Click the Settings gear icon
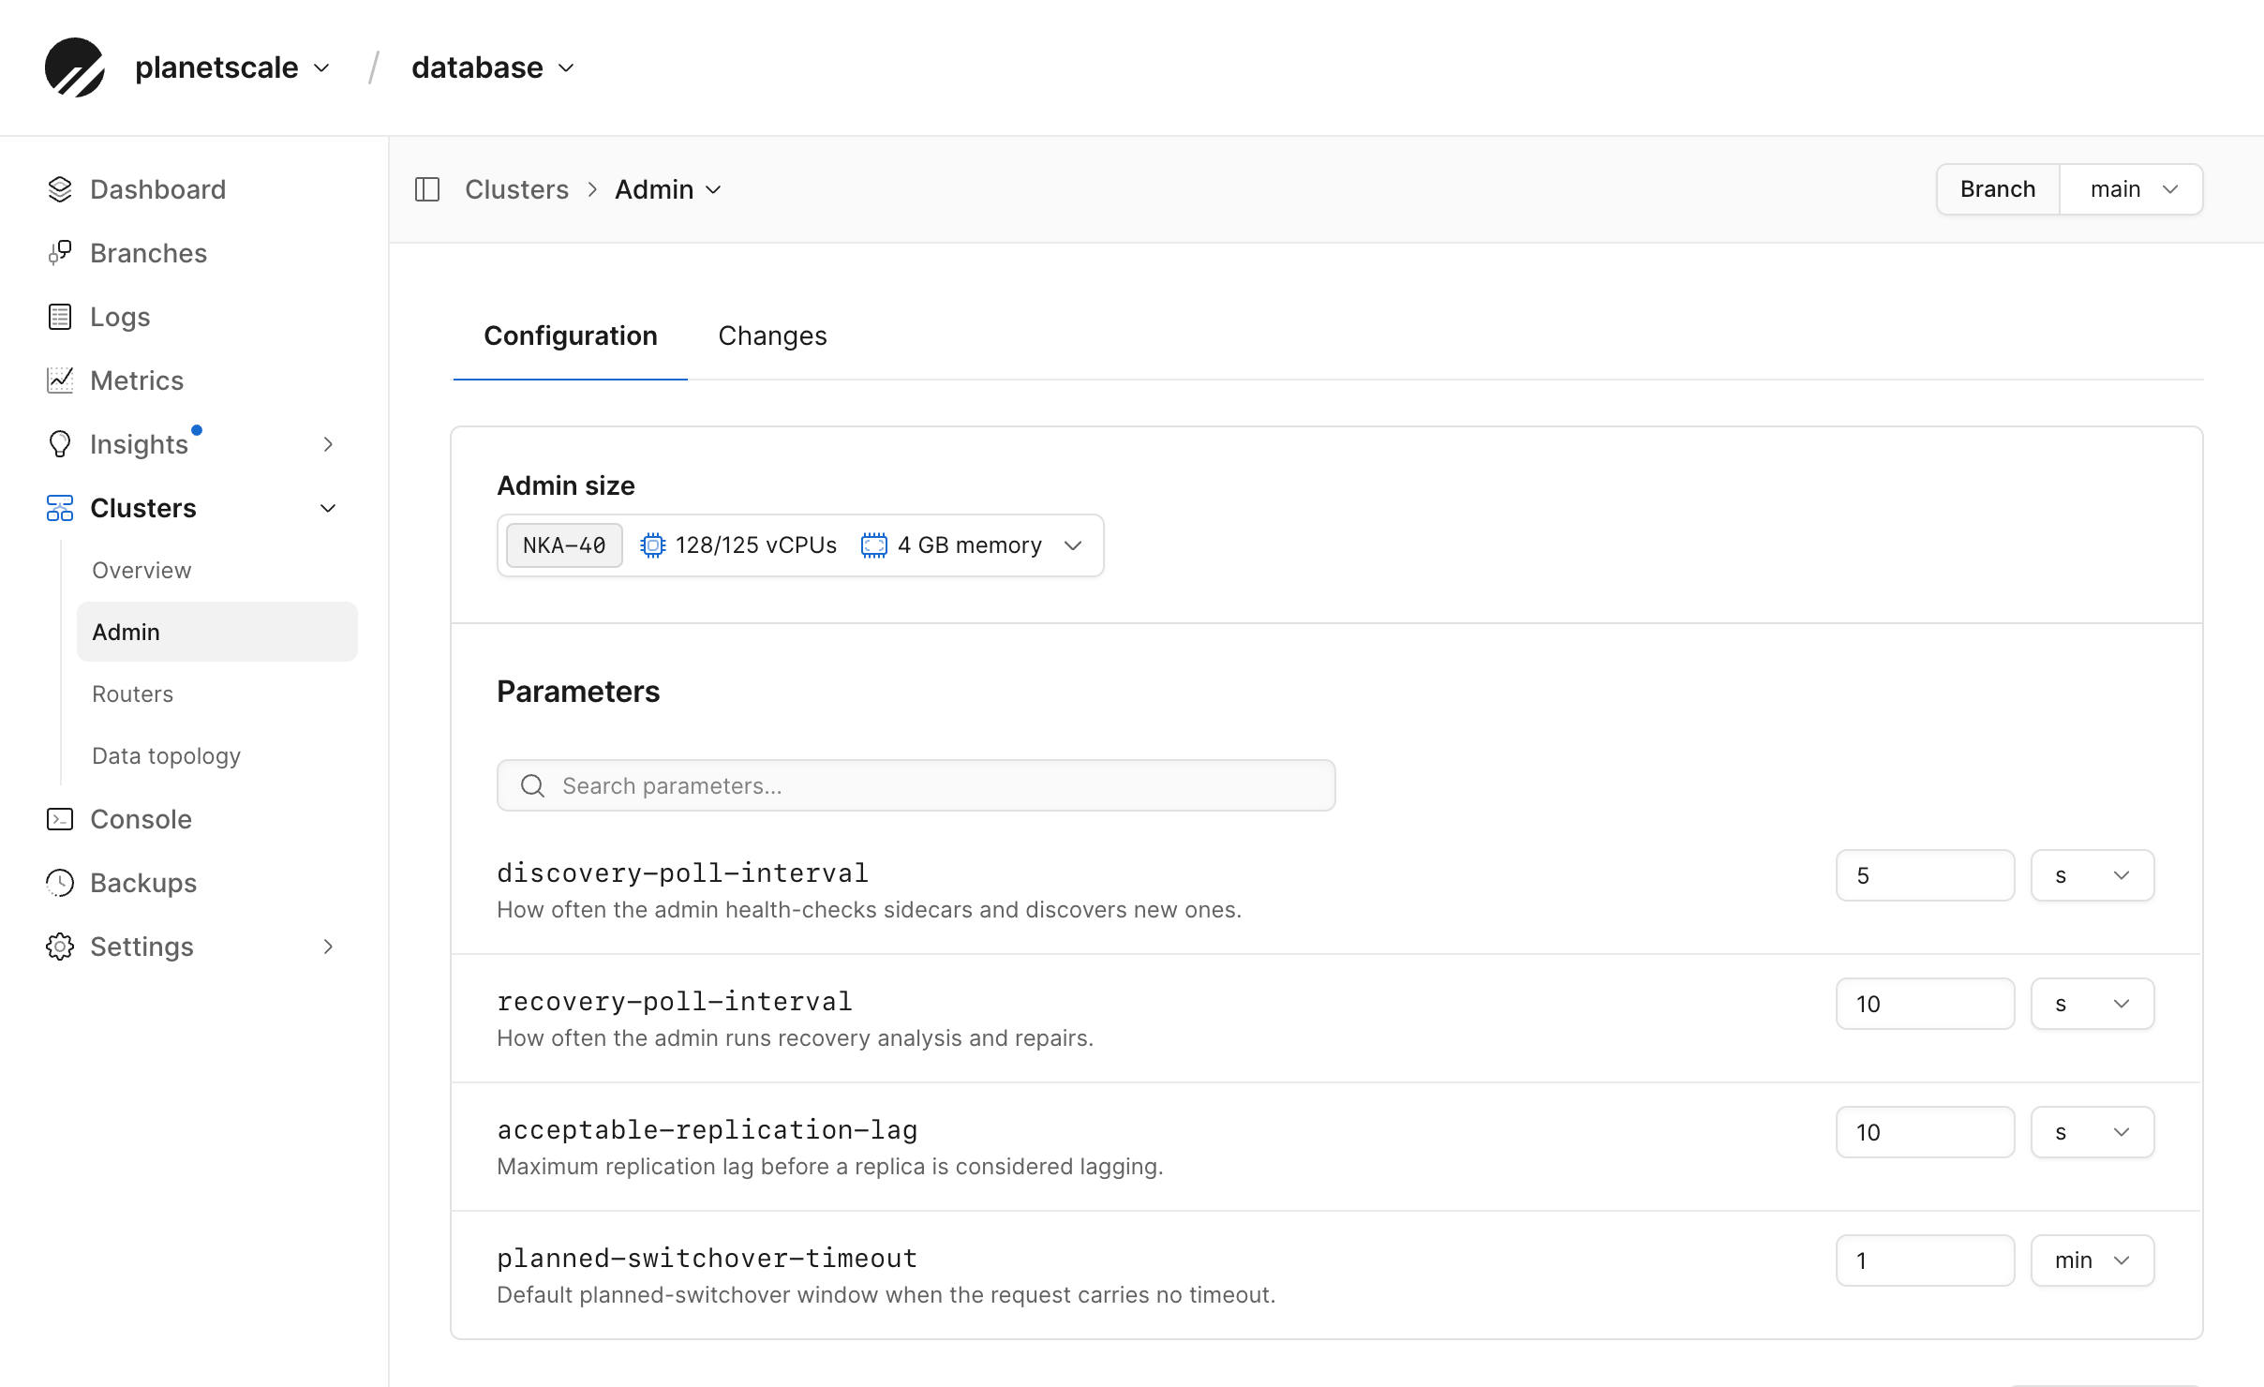Viewport: 2264px width, 1387px height. pyautogui.click(x=60, y=947)
